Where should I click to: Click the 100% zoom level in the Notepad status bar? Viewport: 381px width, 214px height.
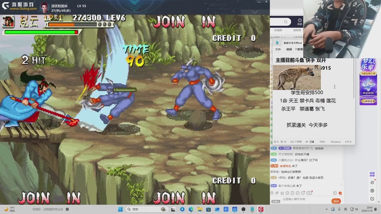click(322, 142)
